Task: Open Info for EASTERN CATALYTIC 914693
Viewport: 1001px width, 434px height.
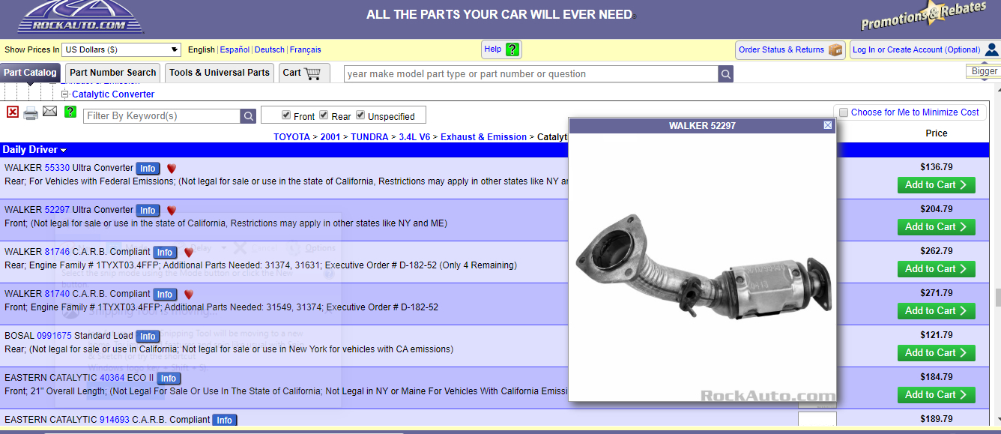Action: click(x=224, y=421)
